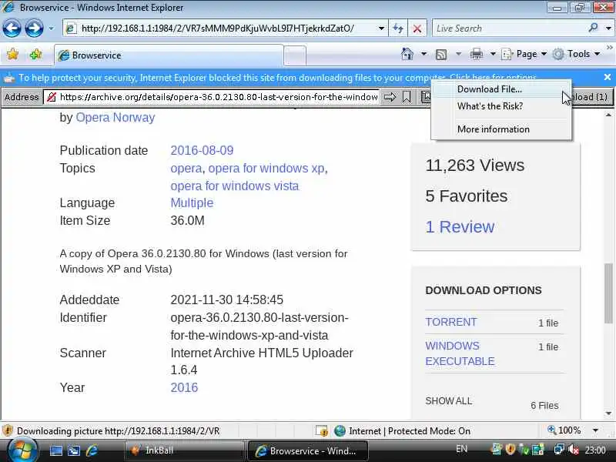Image resolution: width=616 pixels, height=462 pixels.
Task: Click the insecure lock icon in Browservice address
Action: click(x=51, y=97)
